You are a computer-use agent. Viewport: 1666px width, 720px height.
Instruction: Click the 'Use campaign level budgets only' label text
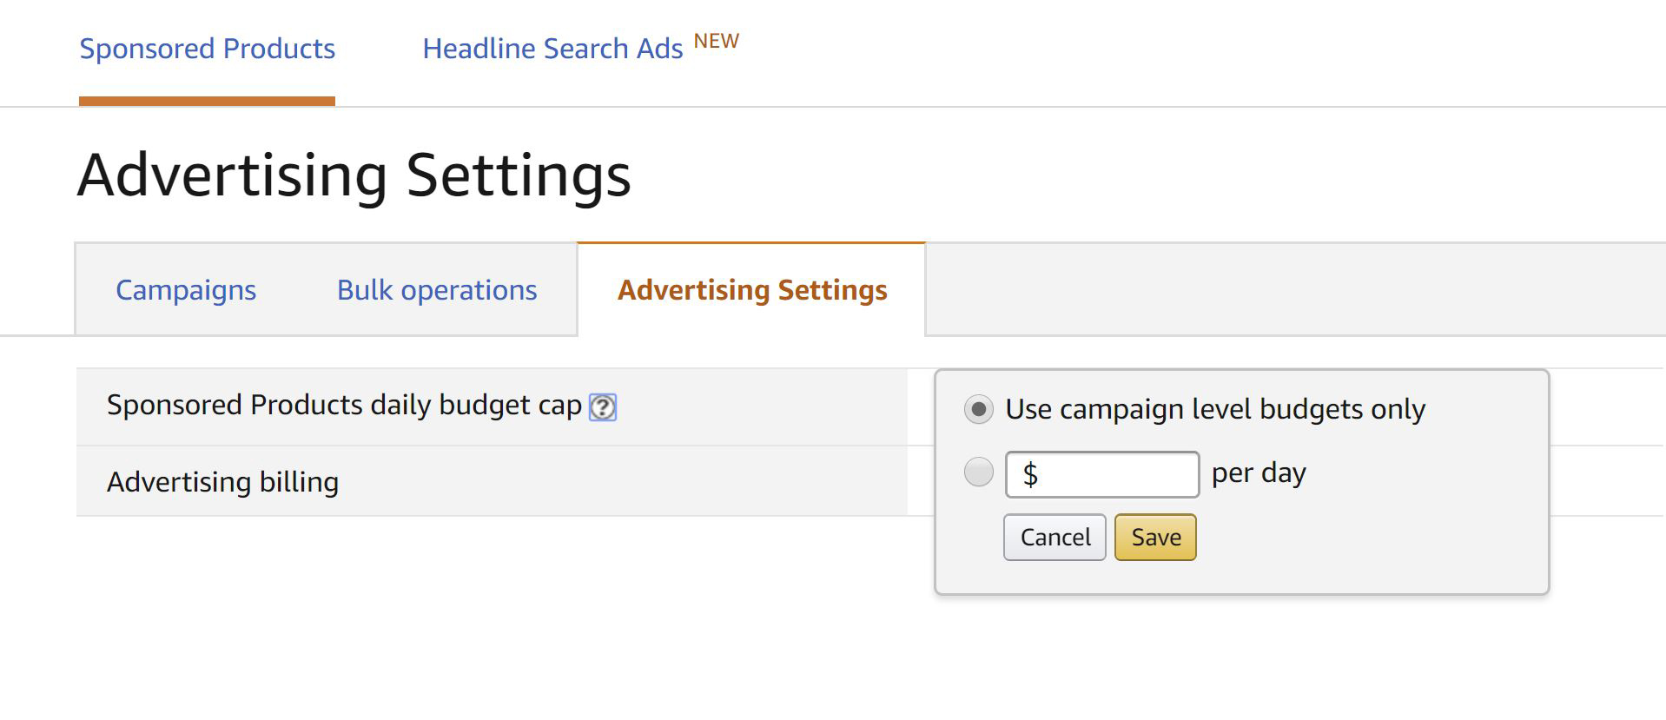[x=1215, y=409]
